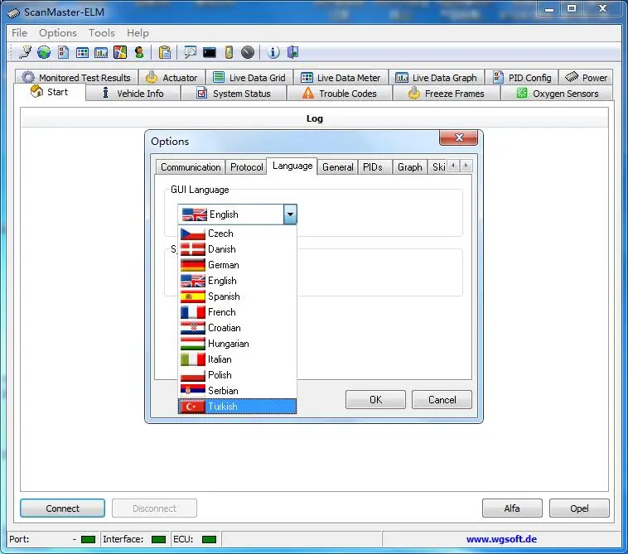Click the clipboard paste toolbar icon
The width and height of the screenshot is (628, 554).
point(165,52)
